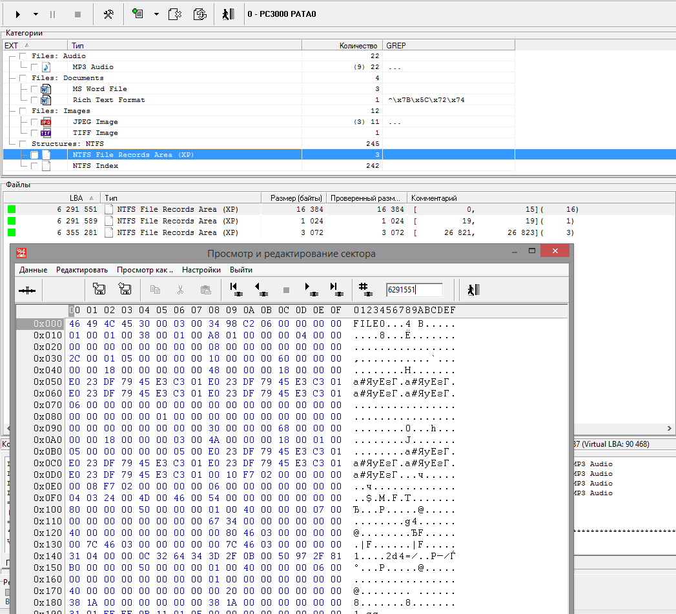The image size is (676, 614).
Task: Open the Настройки menu
Action: coord(201,270)
